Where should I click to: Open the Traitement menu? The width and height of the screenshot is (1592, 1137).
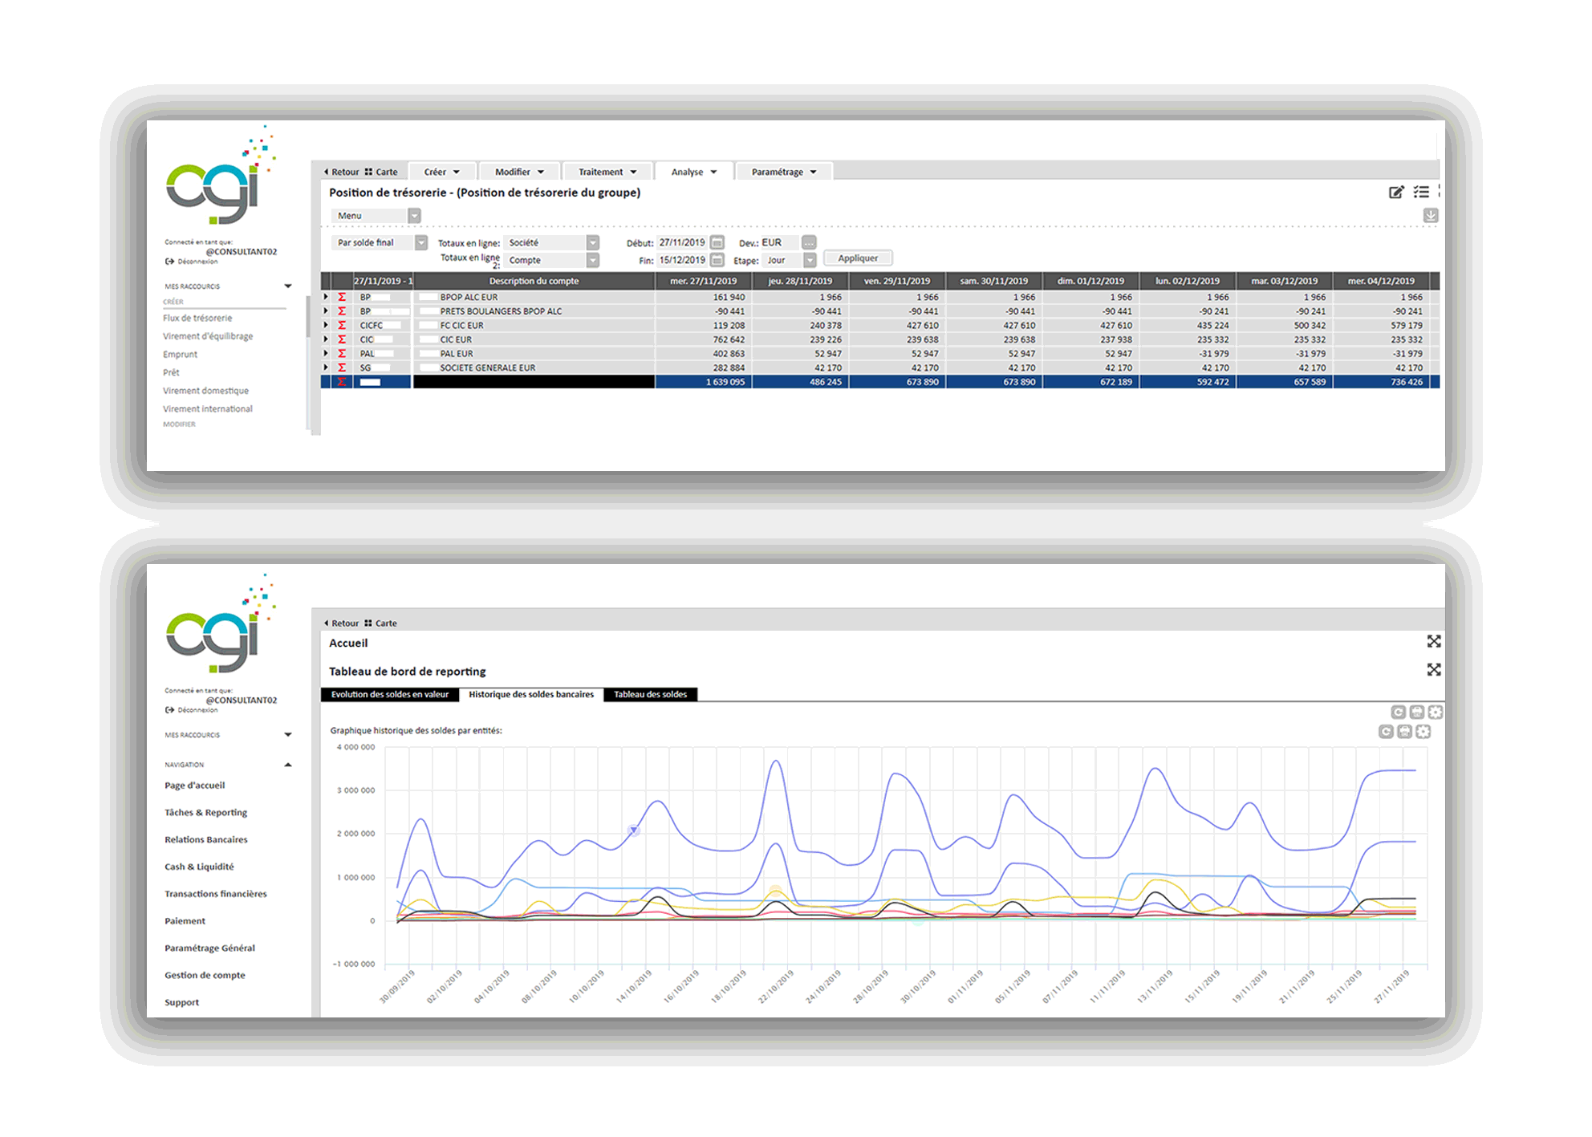pos(607,172)
